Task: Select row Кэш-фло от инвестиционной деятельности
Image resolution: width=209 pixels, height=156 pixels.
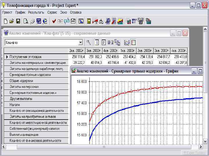Action: pyautogui.click(x=36, y=123)
